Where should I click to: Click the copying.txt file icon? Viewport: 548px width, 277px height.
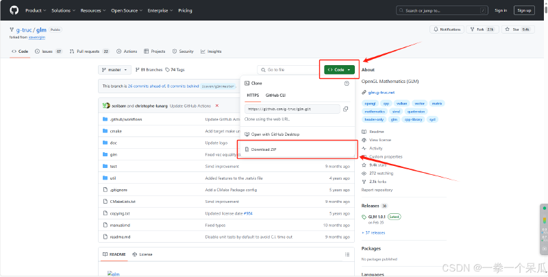[105, 213]
